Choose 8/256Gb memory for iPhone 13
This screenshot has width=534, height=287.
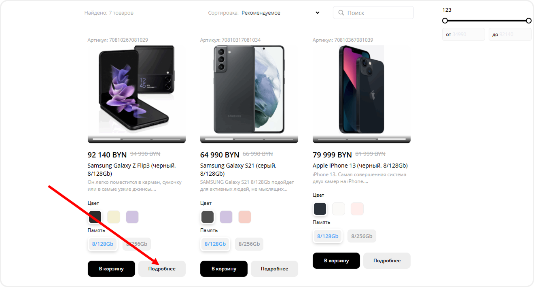tap(362, 236)
